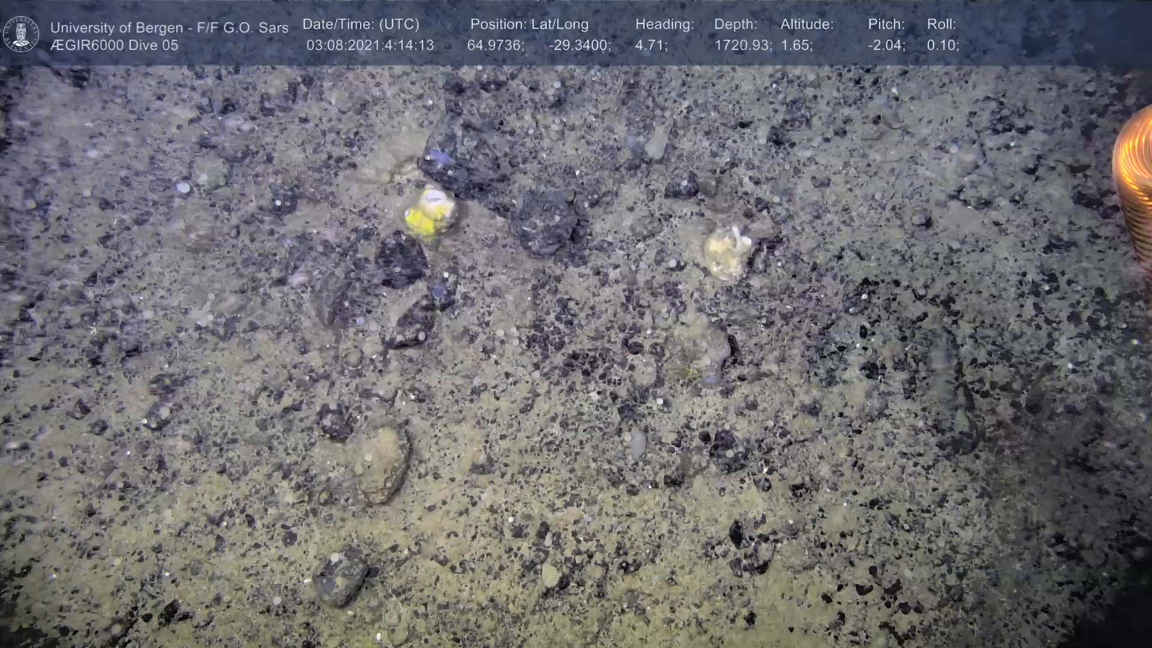Image resolution: width=1152 pixels, height=648 pixels.
Task: Click the 'Position: Lat/Long' header
Action: [529, 25]
